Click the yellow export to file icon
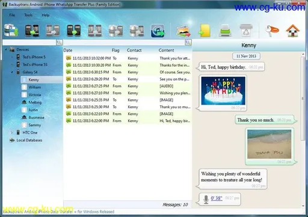 coord(204,31)
